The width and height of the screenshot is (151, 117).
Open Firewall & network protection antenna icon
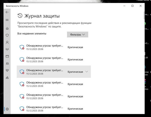click(7, 49)
